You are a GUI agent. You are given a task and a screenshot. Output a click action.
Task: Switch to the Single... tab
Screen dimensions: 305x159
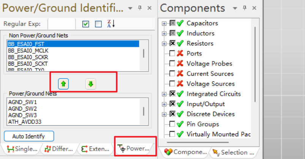pos(22,149)
